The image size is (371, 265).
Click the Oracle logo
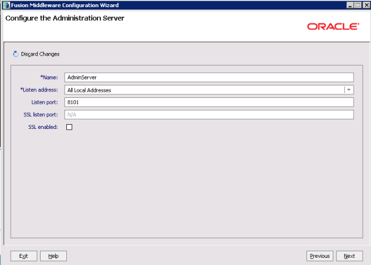[x=333, y=26]
